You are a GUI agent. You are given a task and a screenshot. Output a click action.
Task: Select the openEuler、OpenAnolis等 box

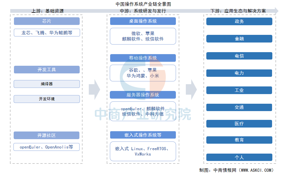(x=46, y=147)
